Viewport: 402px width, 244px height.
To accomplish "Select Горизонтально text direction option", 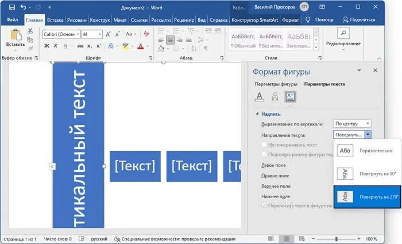I will [367, 151].
